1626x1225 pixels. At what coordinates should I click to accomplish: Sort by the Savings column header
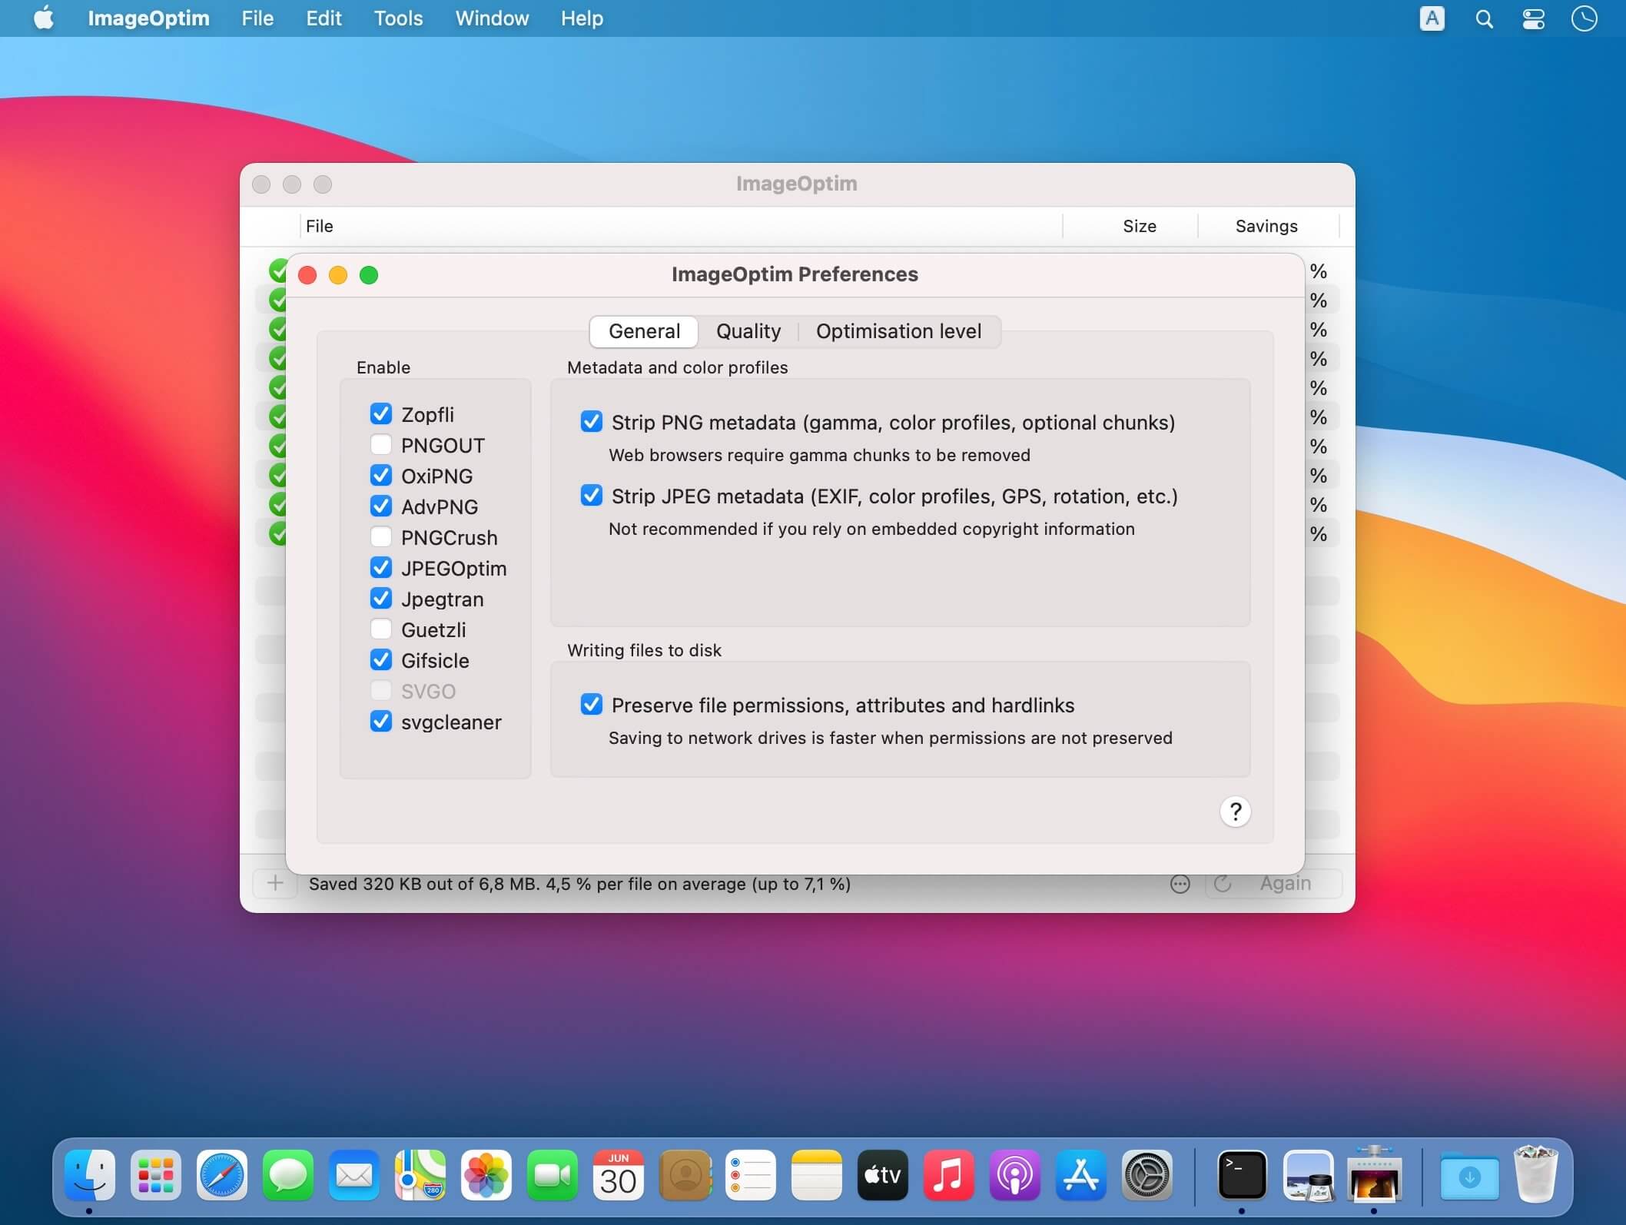click(1268, 226)
